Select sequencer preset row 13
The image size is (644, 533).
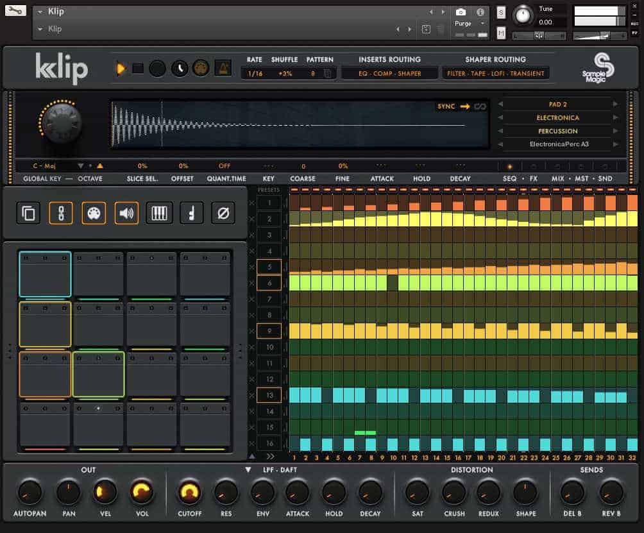click(269, 395)
